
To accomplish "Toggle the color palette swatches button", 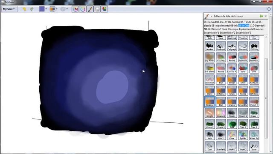I will coord(104,9).
